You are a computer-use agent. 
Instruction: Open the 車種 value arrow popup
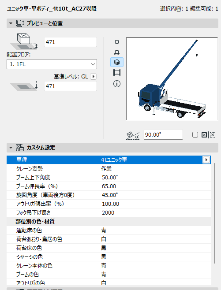tap(206, 160)
